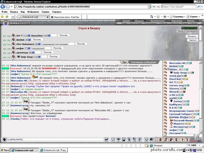Click the Пуск start button
The width and height of the screenshot is (204, 153).
[5, 150]
